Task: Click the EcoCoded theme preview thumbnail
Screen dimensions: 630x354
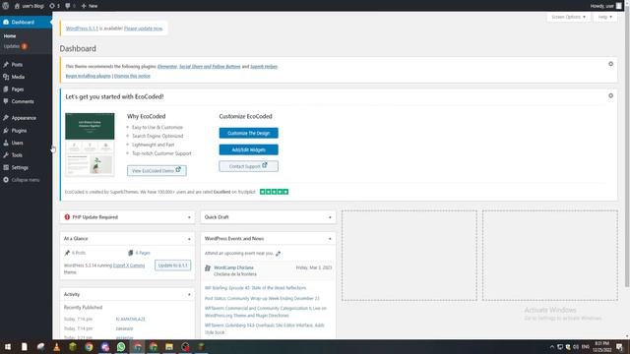Action: coord(90,145)
